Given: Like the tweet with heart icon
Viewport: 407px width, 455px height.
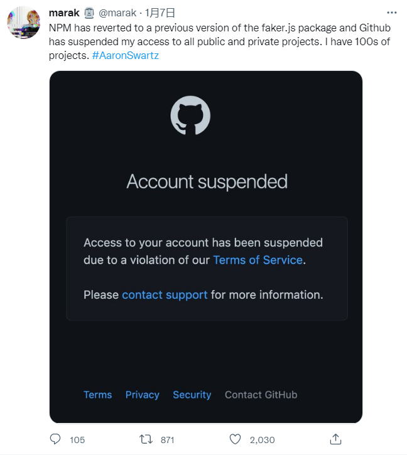Looking at the screenshot, I should pos(235,439).
